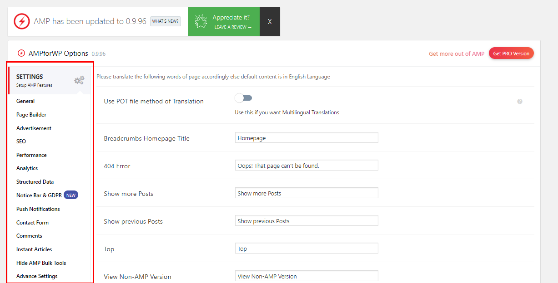
Task: Open Hide AMP Bulk Tools section
Action: click(41, 263)
